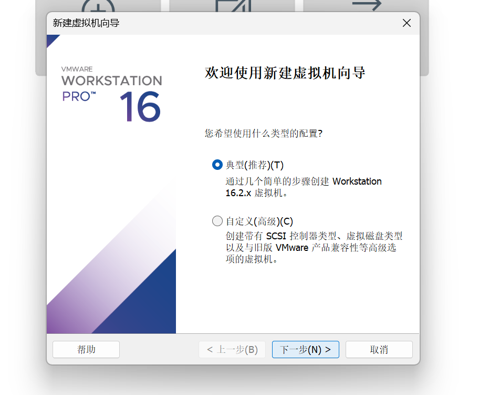Click the 取消 button
The height and width of the screenshot is (395, 479).
pyautogui.click(x=379, y=349)
